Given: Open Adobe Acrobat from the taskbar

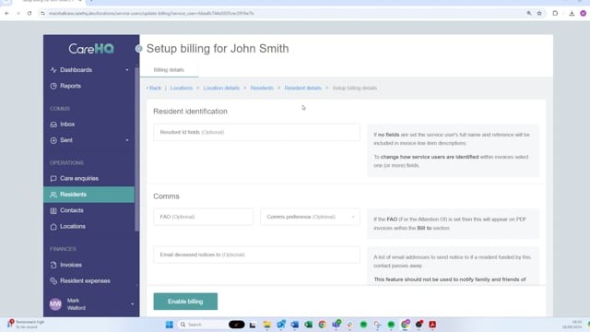Looking at the screenshot, I should [x=432, y=325].
